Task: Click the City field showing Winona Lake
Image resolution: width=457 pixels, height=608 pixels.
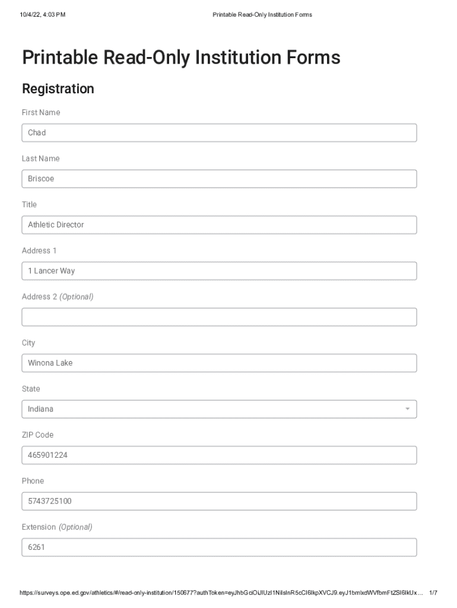Action: 219,363
